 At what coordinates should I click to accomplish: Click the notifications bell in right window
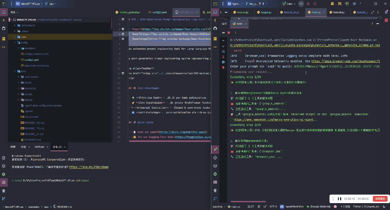click(386, 12)
